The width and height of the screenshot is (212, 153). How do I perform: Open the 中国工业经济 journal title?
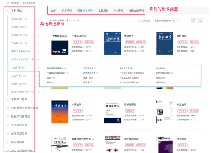[79, 36]
